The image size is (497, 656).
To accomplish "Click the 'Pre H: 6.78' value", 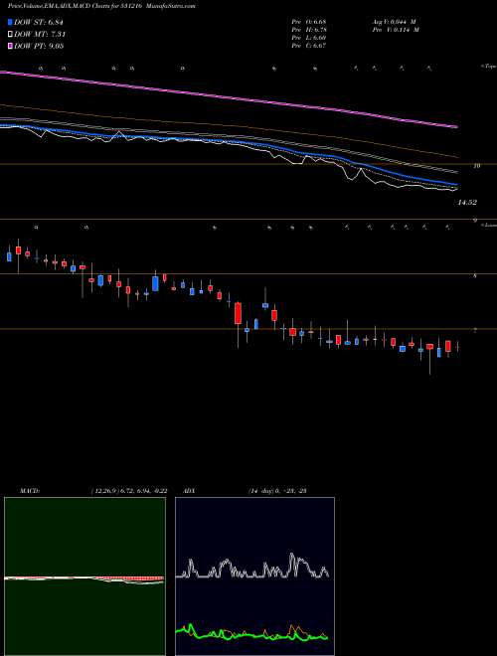I will 309,30.
